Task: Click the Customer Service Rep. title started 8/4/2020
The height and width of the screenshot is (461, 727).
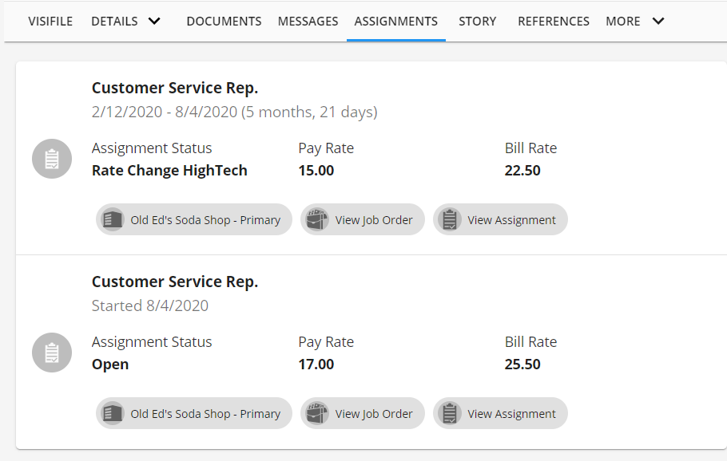Action: [x=175, y=282]
